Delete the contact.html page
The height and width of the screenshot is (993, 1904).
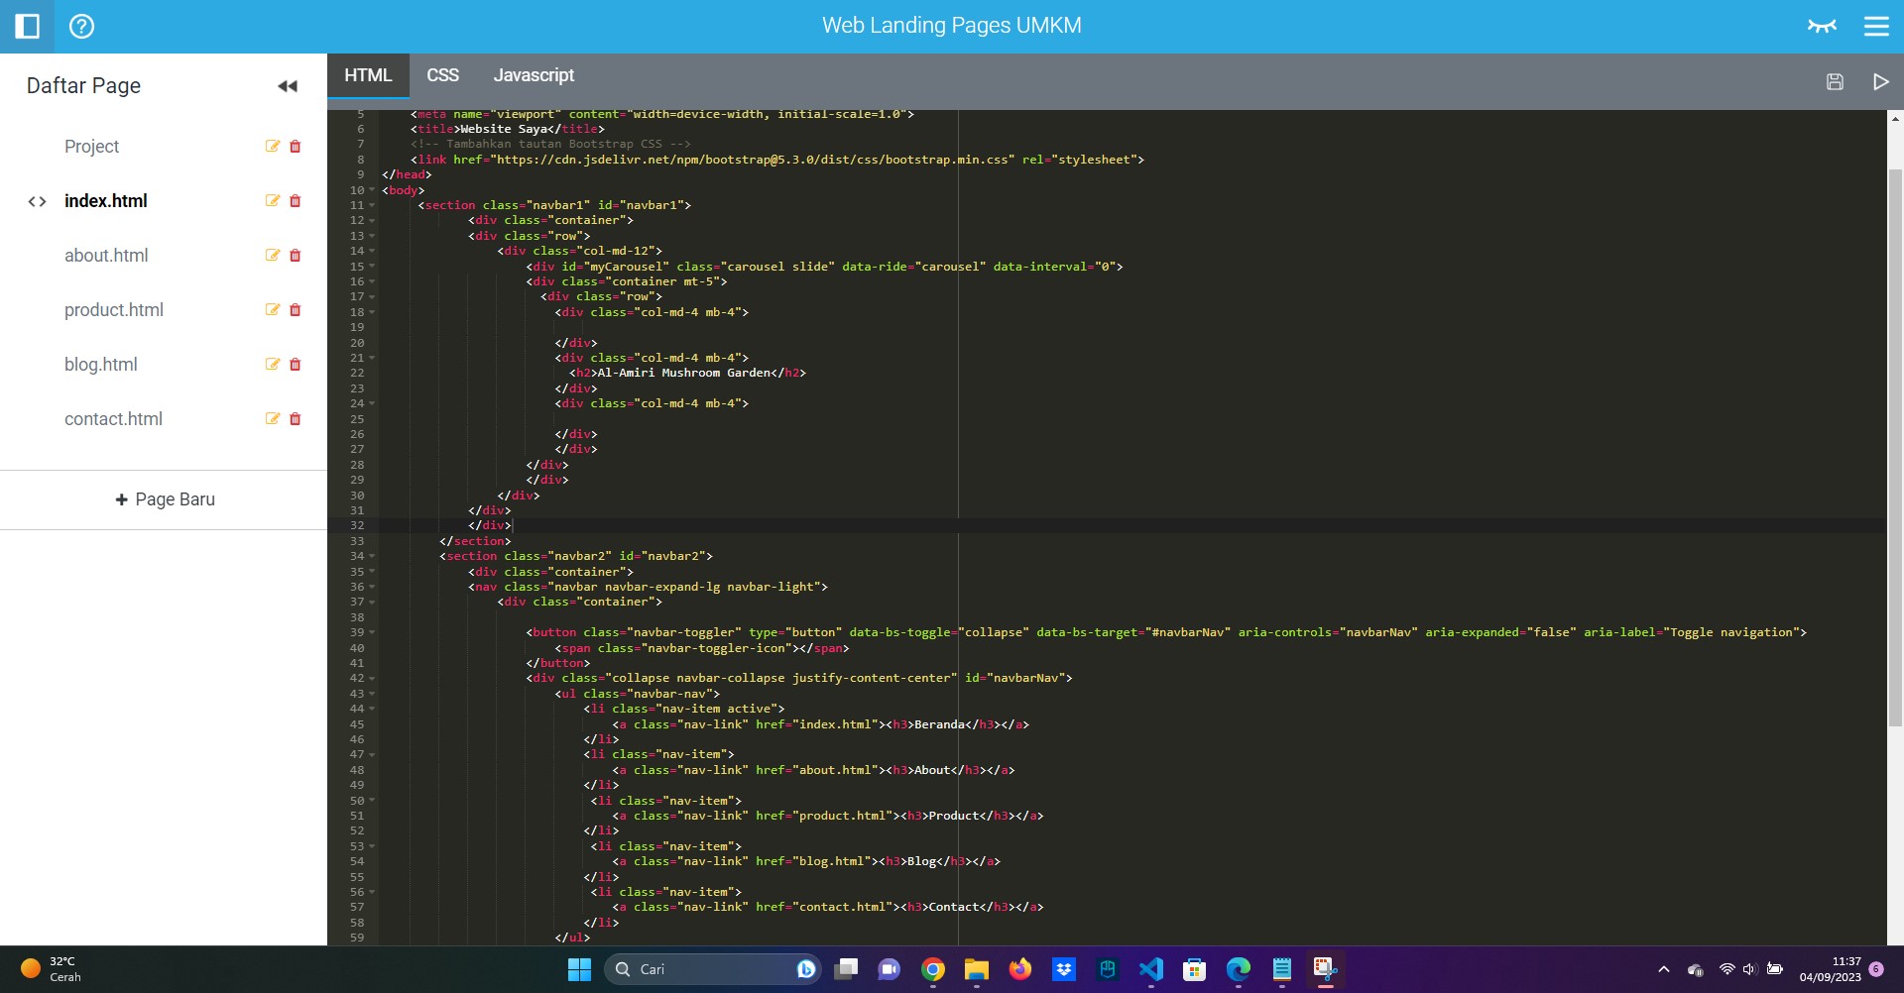(295, 419)
